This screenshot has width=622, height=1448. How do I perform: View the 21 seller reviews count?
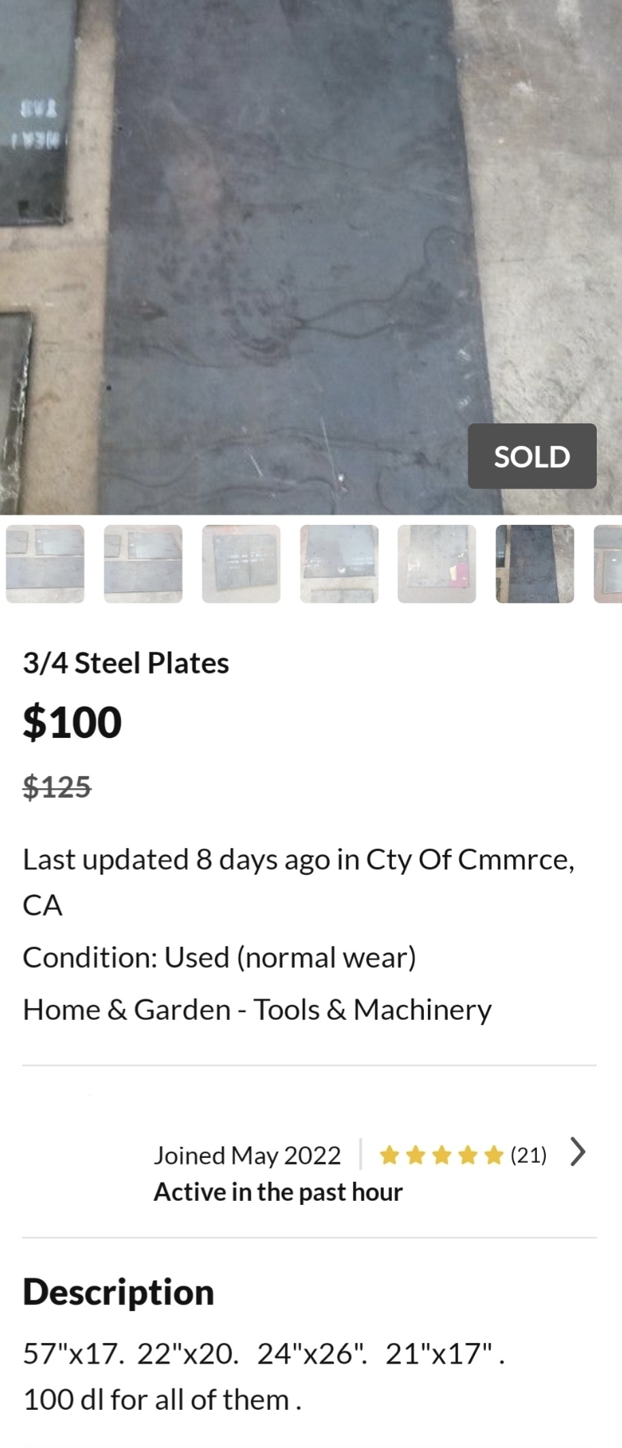(x=529, y=1155)
